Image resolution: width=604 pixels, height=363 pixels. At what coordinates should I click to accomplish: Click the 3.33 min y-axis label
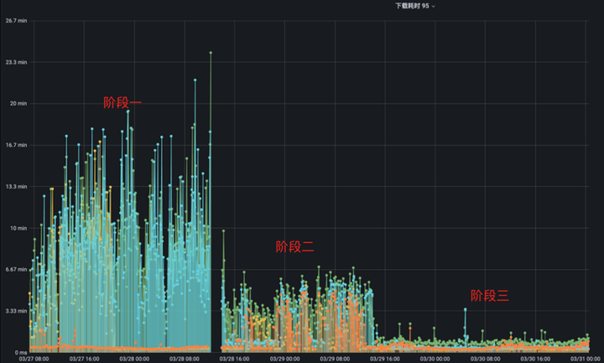pyautogui.click(x=16, y=311)
